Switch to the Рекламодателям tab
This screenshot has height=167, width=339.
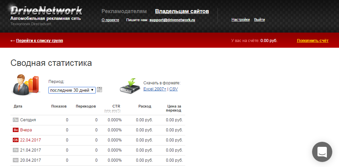coord(124,11)
